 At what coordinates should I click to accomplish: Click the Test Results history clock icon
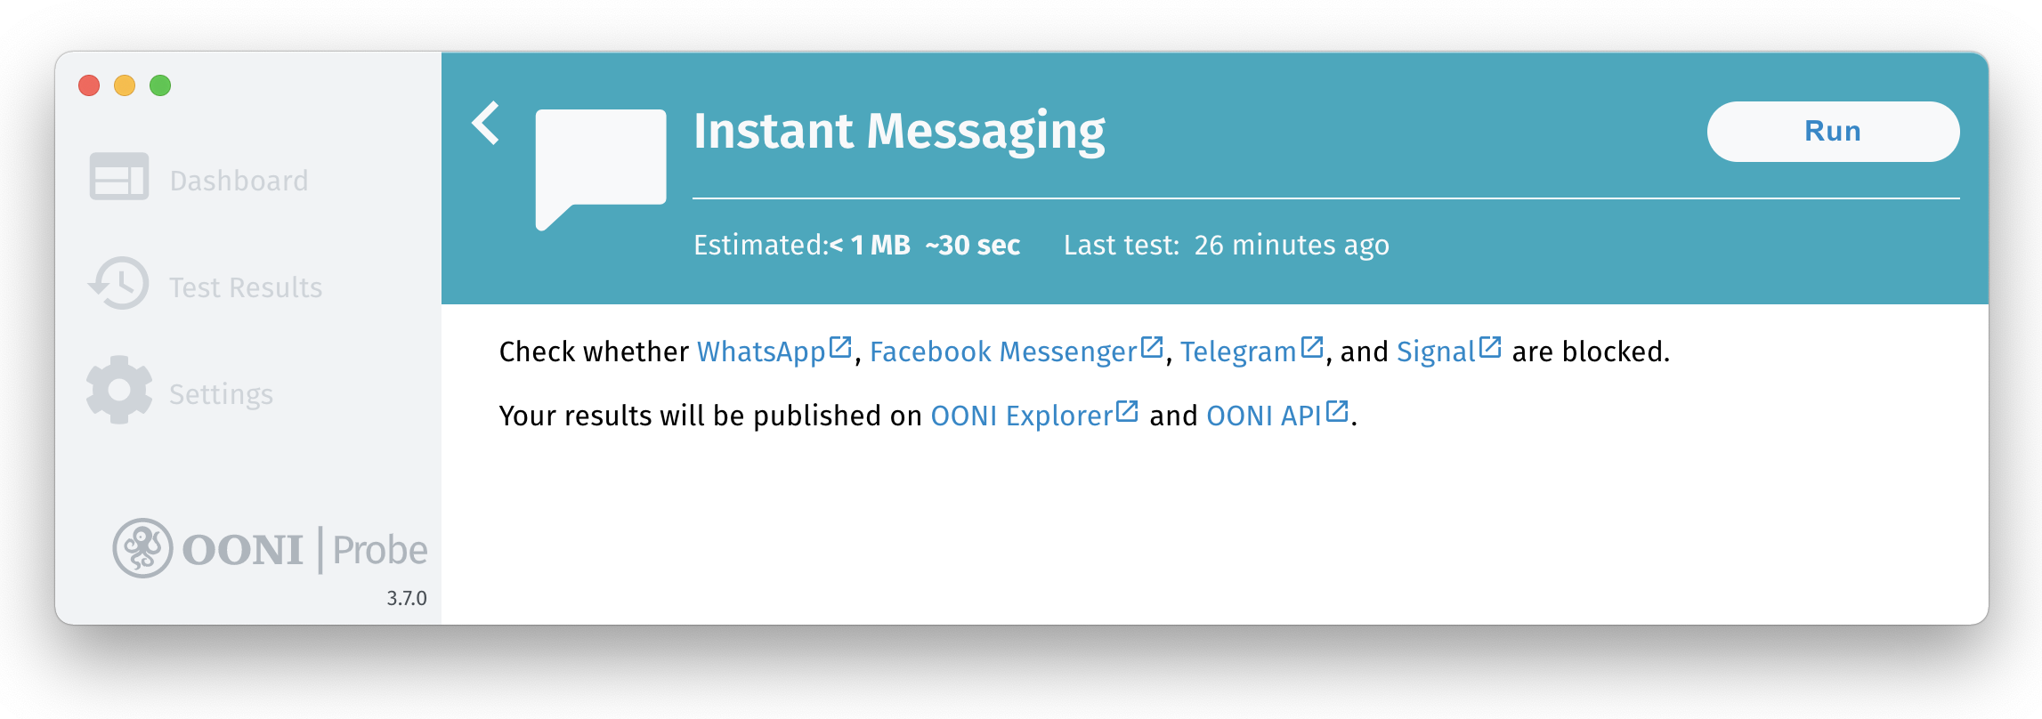pos(118,284)
